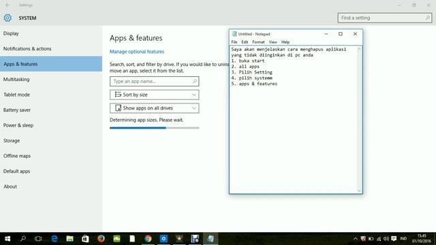This screenshot has height=245, width=436.
Task: Open Action Center notifications icon
Action: (x=394, y=239)
